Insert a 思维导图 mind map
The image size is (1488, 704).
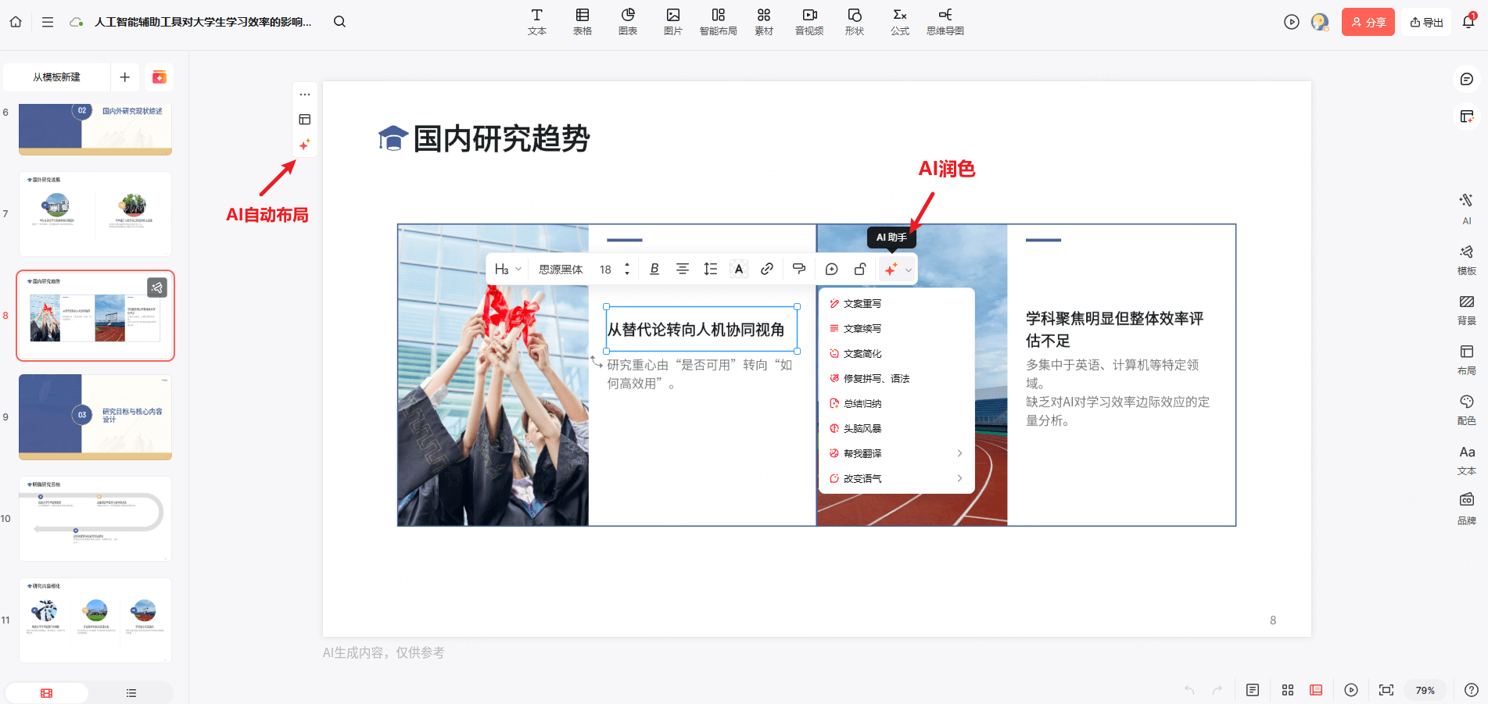945,21
